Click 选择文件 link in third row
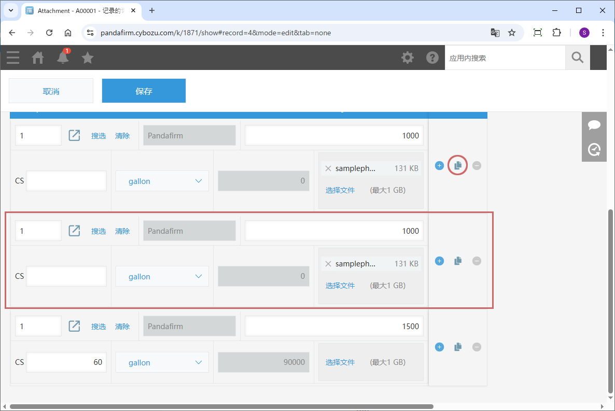 tap(340, 363)
